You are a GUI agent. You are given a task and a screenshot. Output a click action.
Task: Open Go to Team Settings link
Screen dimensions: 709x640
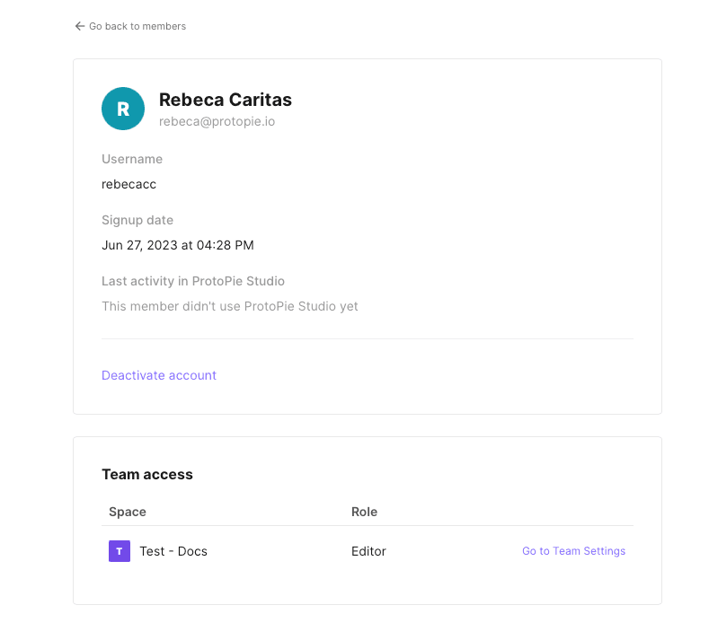pyautogui.click(x=573, y=551)
